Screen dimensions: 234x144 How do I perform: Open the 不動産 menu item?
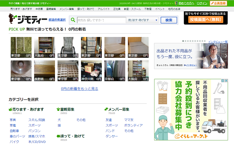pyautogui.click(x=148, y=9)
